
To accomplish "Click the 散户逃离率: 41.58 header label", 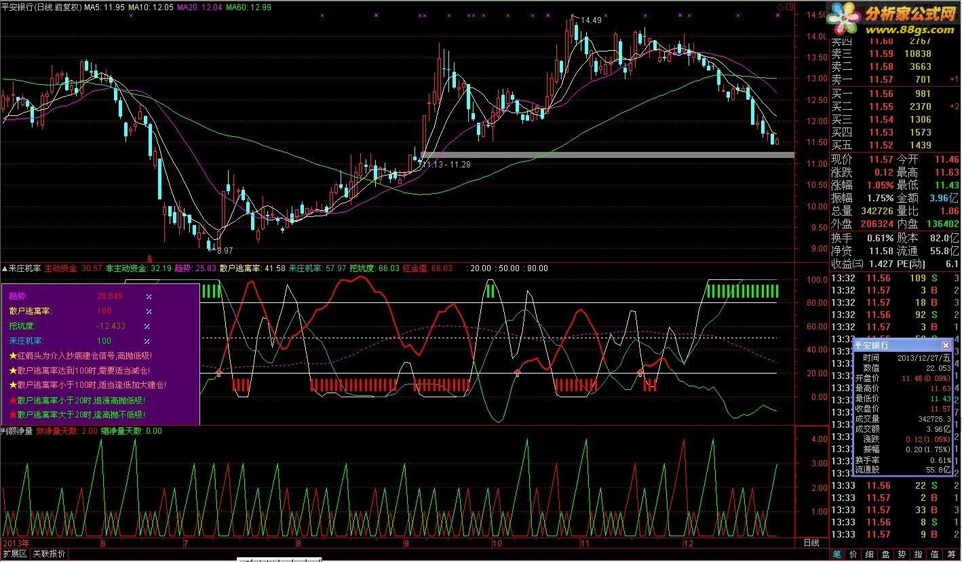I will [252, 268].
